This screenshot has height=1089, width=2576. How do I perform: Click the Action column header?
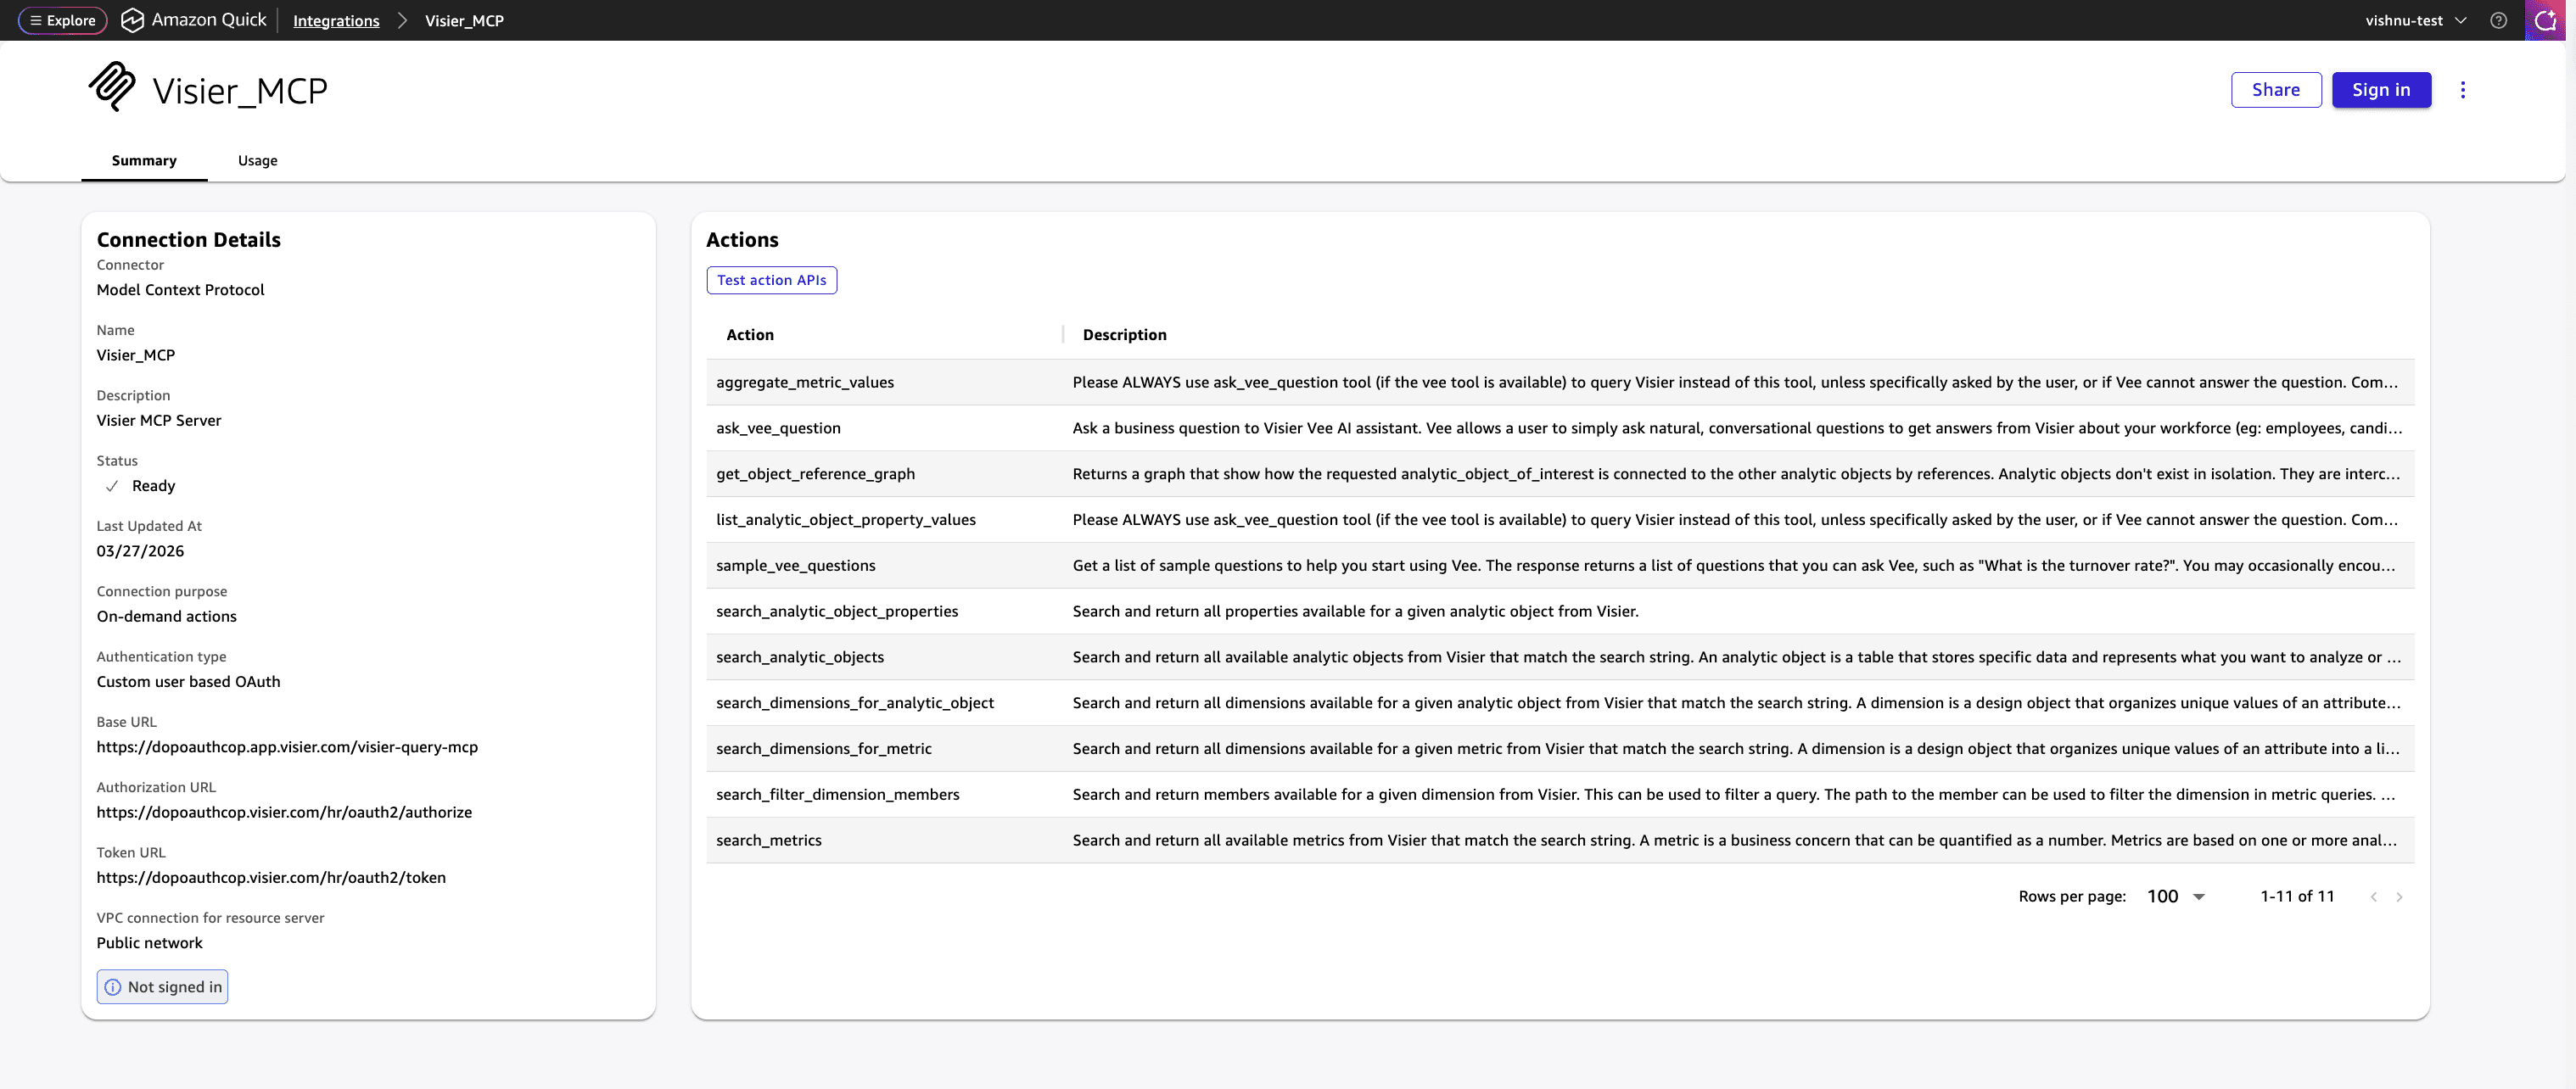click(750, 335)
